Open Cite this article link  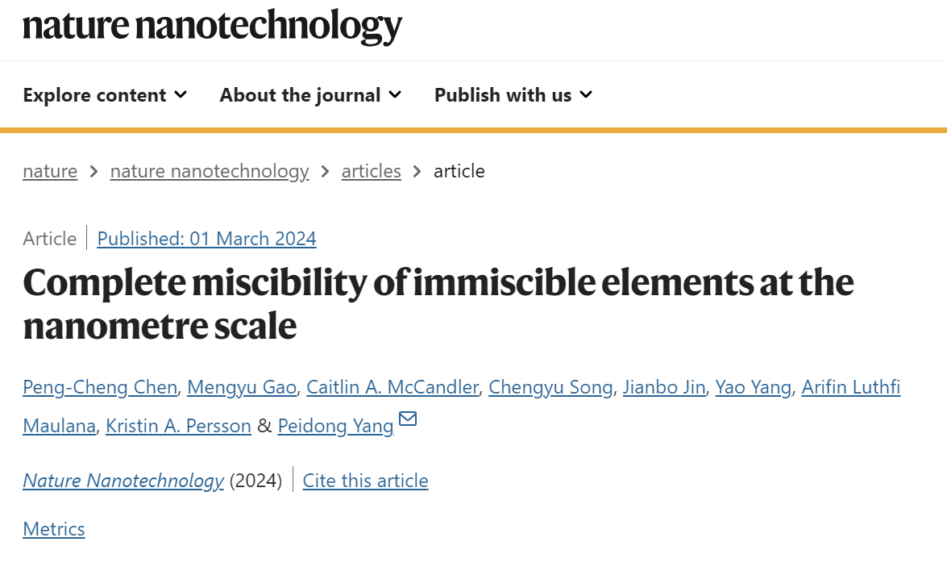(365, 481)
